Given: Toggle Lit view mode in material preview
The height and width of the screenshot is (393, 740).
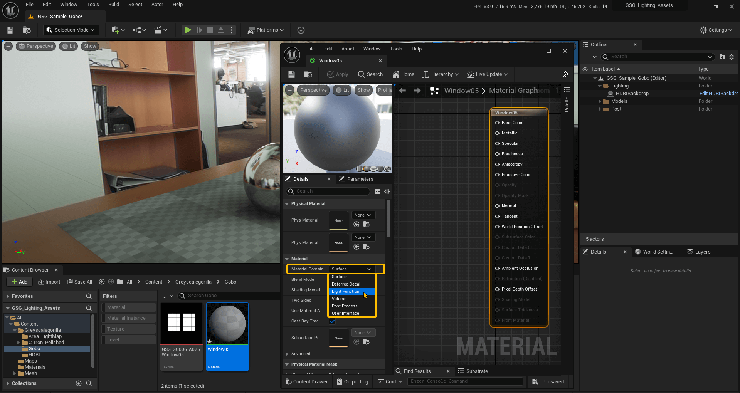Looking at the screenshot, I should [342, 90].
